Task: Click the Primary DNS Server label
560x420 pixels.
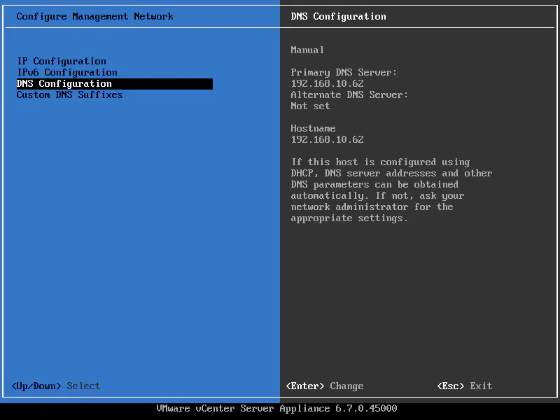Action: pos(344,72)
